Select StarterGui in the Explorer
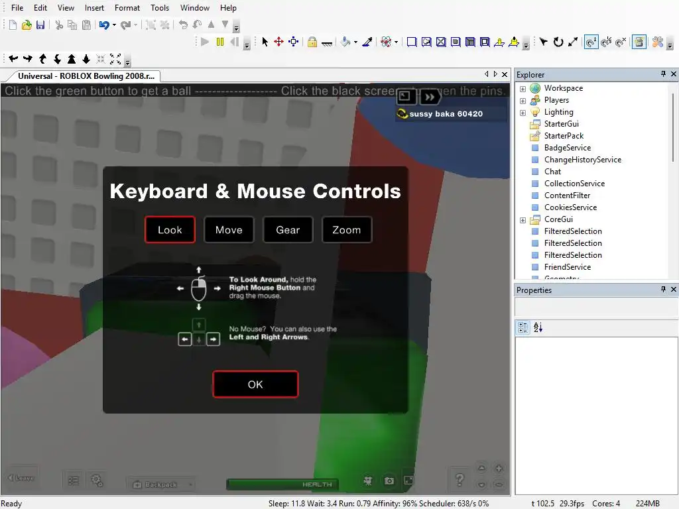 (561, 124)
